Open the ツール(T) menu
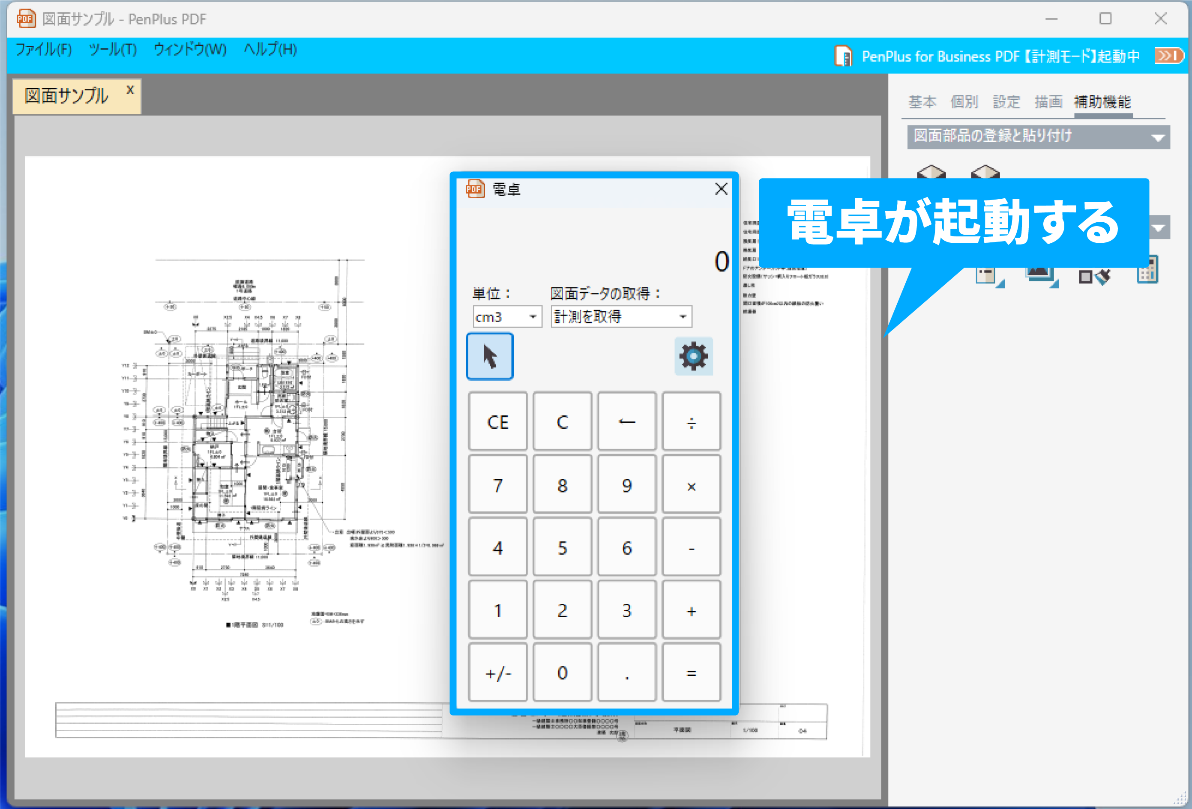This screenshot has width=1192, height=809. 113,50
